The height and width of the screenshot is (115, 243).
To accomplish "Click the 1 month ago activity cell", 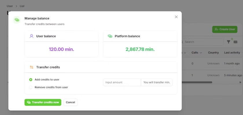I will 232,64.
